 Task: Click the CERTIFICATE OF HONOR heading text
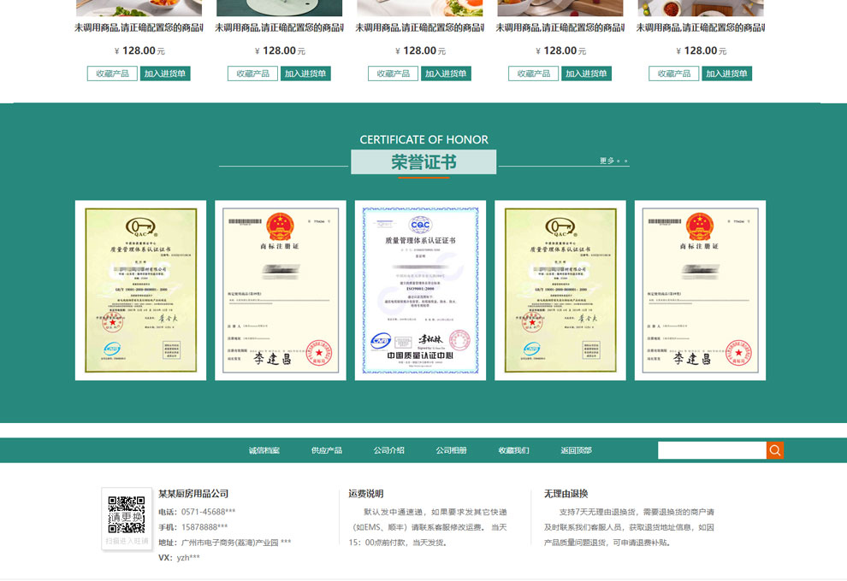click(x=424, y=140)
